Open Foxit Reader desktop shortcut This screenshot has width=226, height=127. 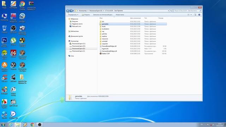pos(13,5)
